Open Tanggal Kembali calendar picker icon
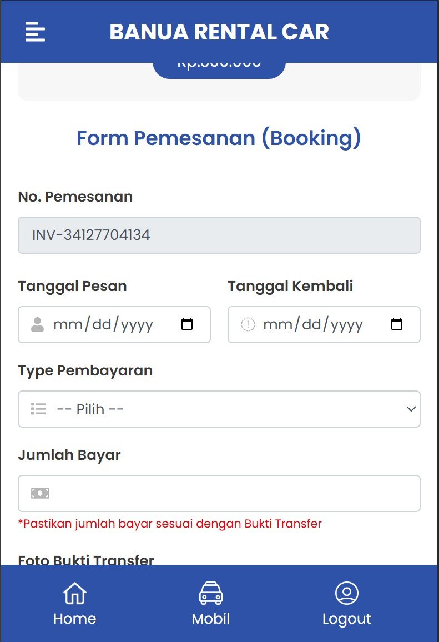Viewport: 439px width, 642px height. (397, 324)
